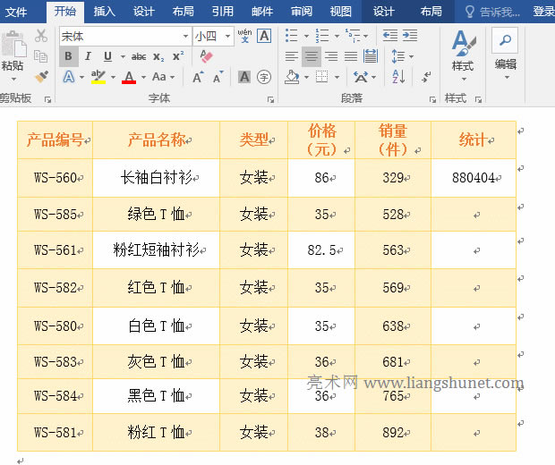Click the Clear Formatting eraser icon
This screenshot has height=465, width=555.
[207, 56]
